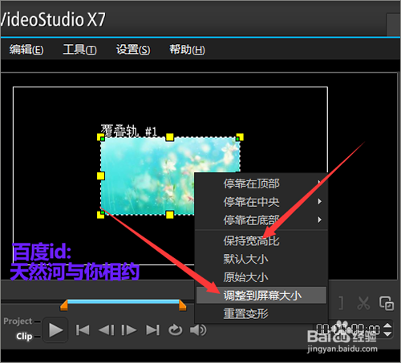Increase timecode with up stepper arrow
Image resolution: width=401 pixels, height=363 pixels.
(x=387, y=325)
